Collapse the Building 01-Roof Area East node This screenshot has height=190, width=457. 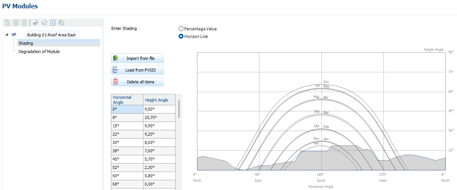(7, 35)
